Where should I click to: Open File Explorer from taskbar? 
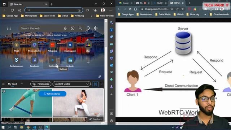click(22, 127)
